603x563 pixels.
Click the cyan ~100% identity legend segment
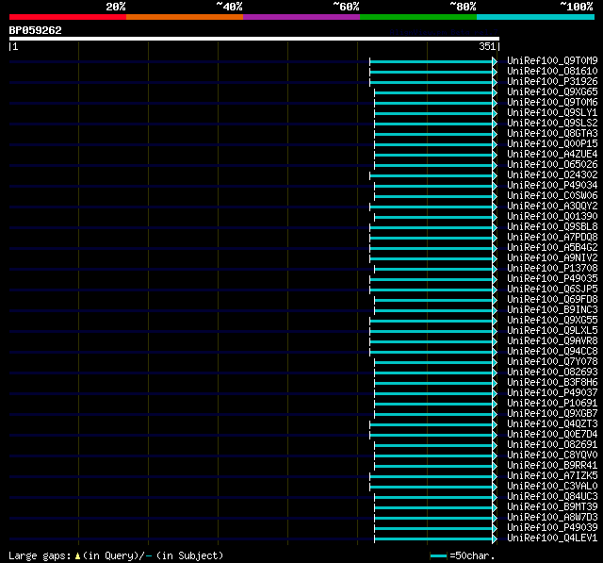536,17
